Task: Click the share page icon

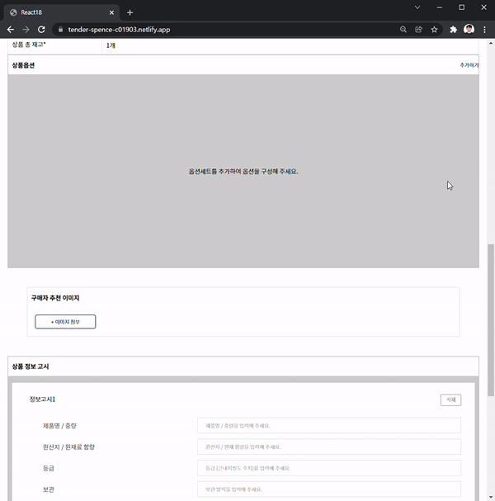Action: [x=418, y=29]
